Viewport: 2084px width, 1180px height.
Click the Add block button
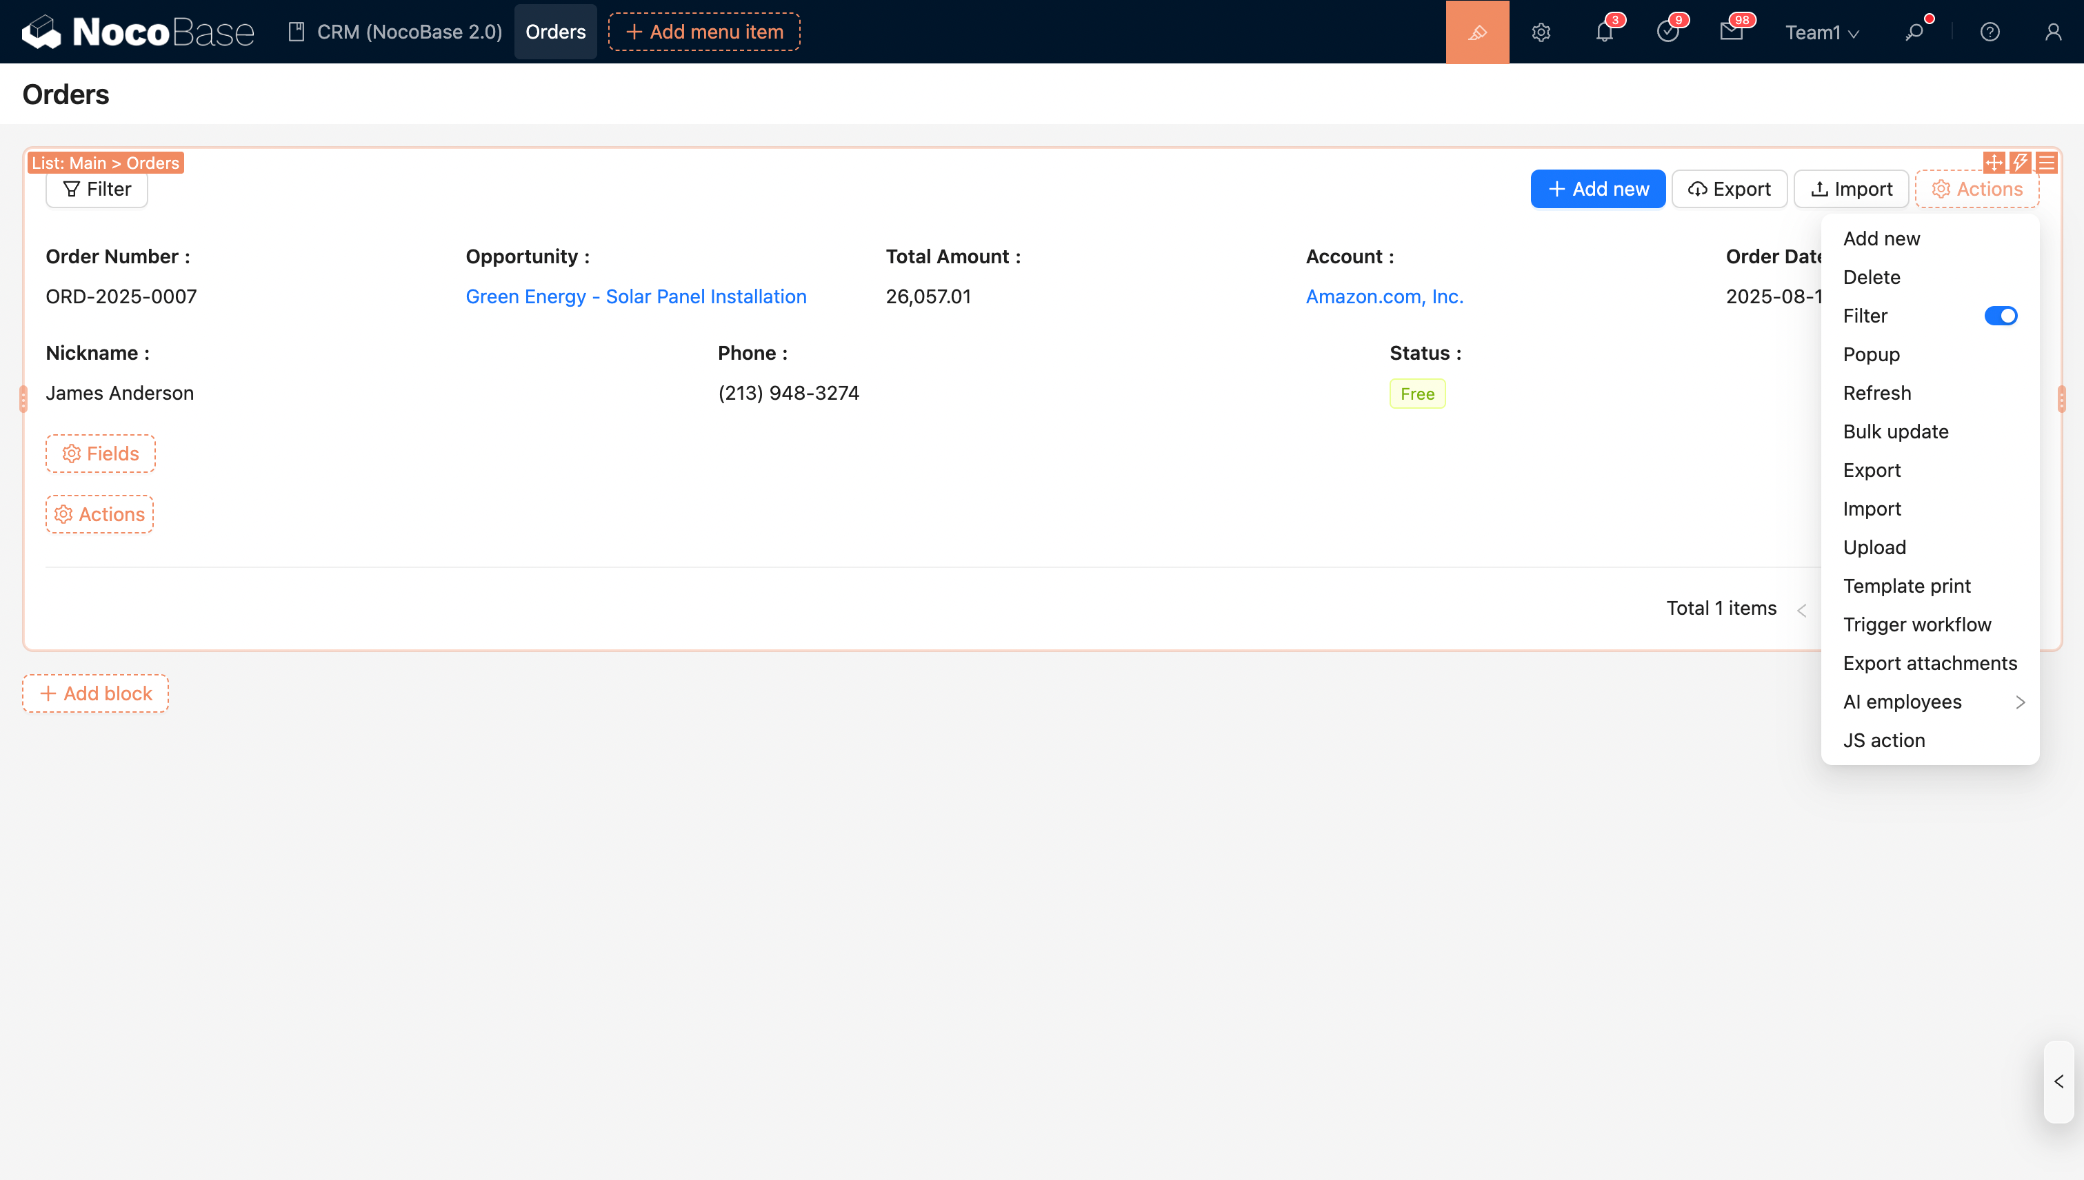coord(96,693)
